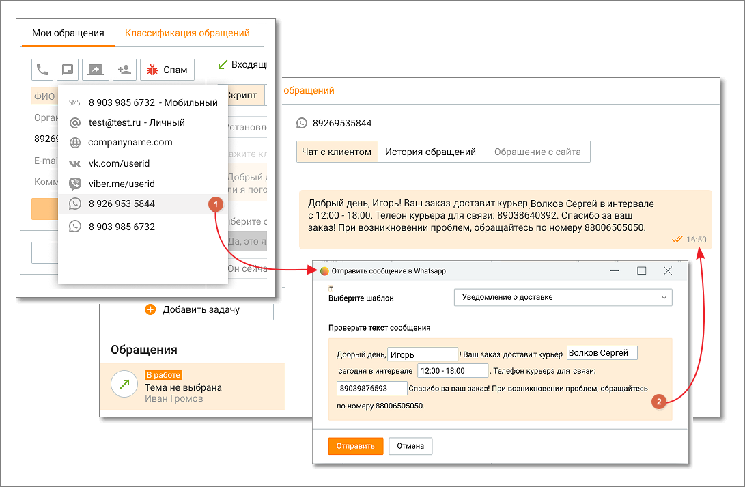Click the outgoing arrow icon of Иван Громов request
The height and width of the screenshot is (487, 745).
[x=124, y=384]
